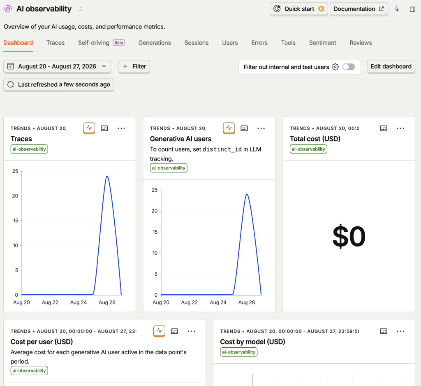Open more options on Generative AI users card
This screenshot has width=421, height=386.
[x=261, y=128]
